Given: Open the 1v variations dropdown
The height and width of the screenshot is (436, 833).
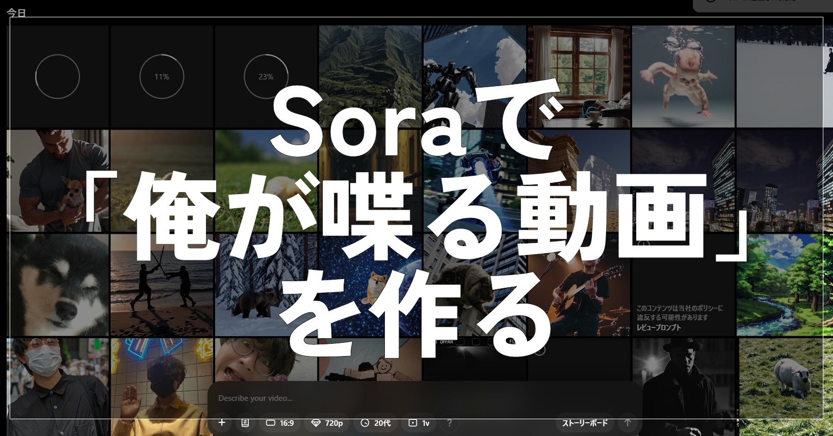Looking at the screenshot, I should coord(419,423).
